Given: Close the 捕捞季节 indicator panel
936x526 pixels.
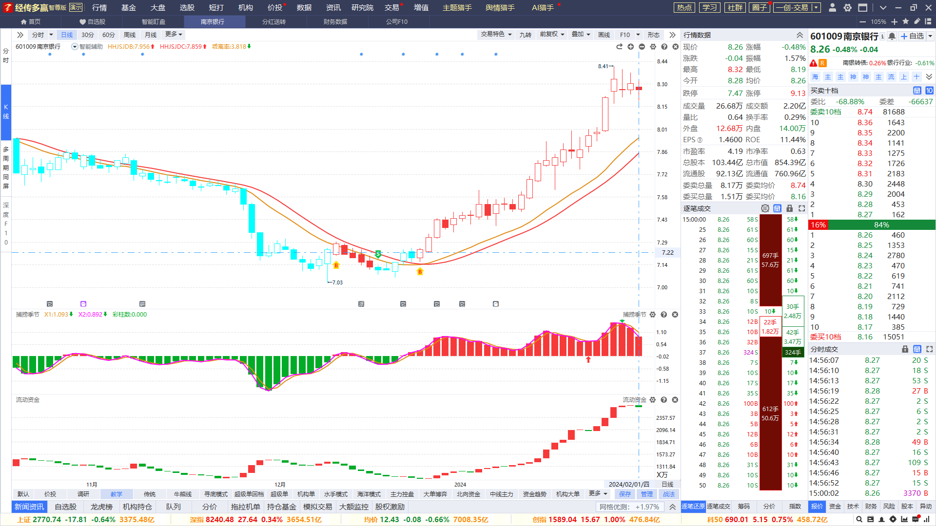Looking at the screenshot, I should tap(675, 315).
